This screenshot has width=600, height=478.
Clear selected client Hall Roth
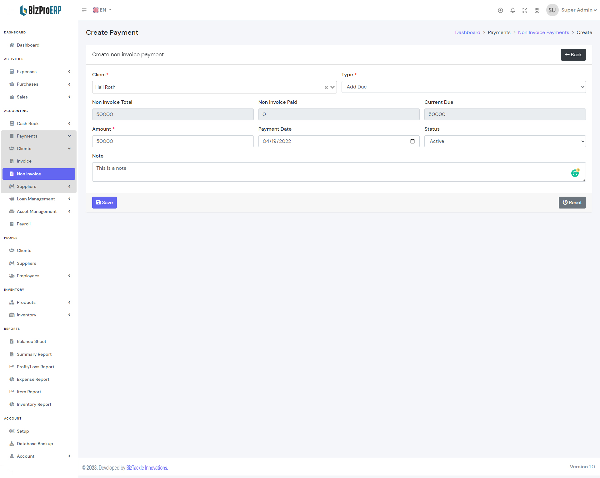326,88
